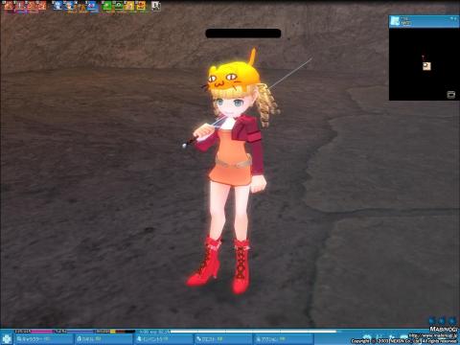
Task: Click the beige room marker on minimap
Action: pos(426,66)
